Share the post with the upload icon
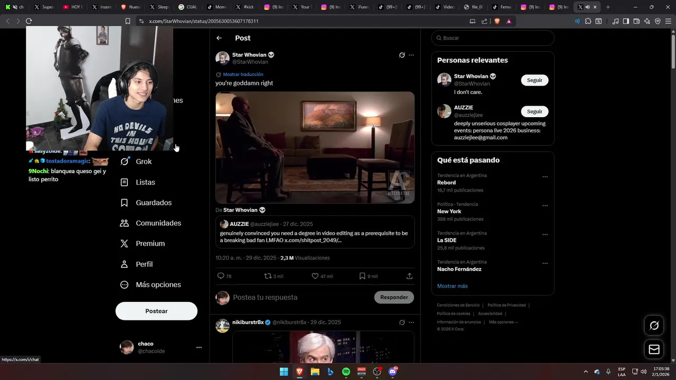676x380 pixels. pyautogui.click(x=409, y=276)
